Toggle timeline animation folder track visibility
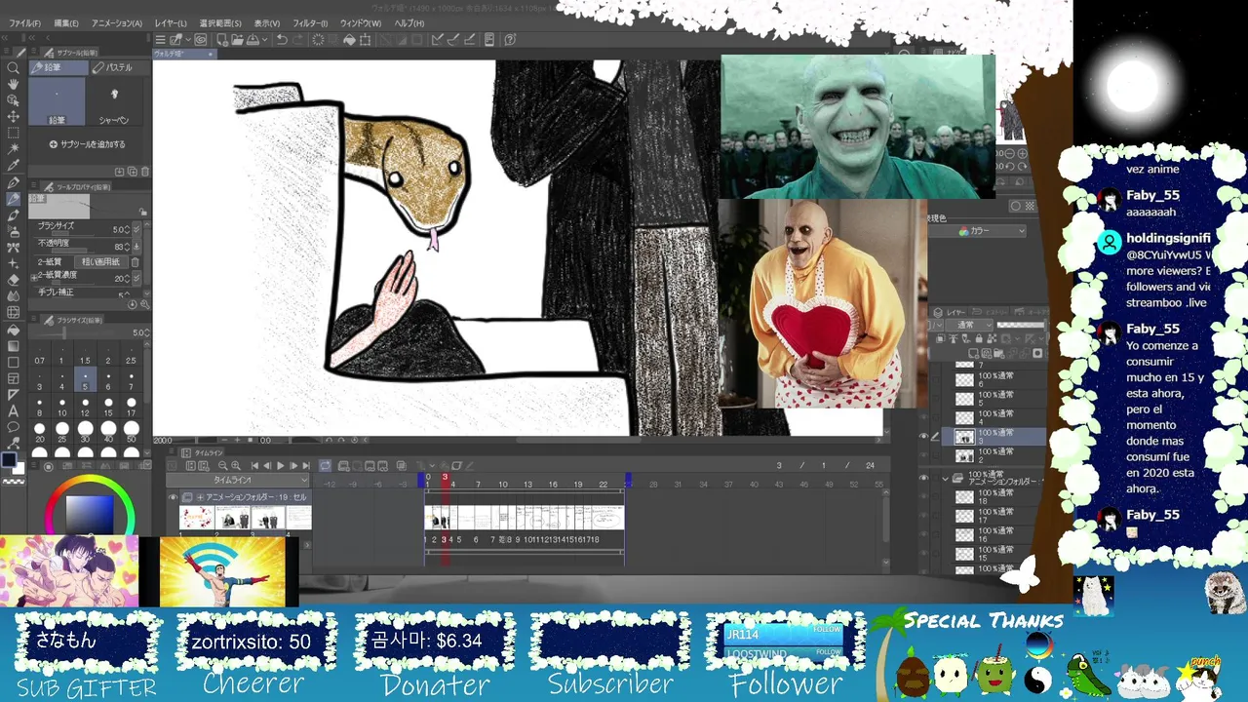This screenshot has height=702, width=1248. click(x=174, y=497)
